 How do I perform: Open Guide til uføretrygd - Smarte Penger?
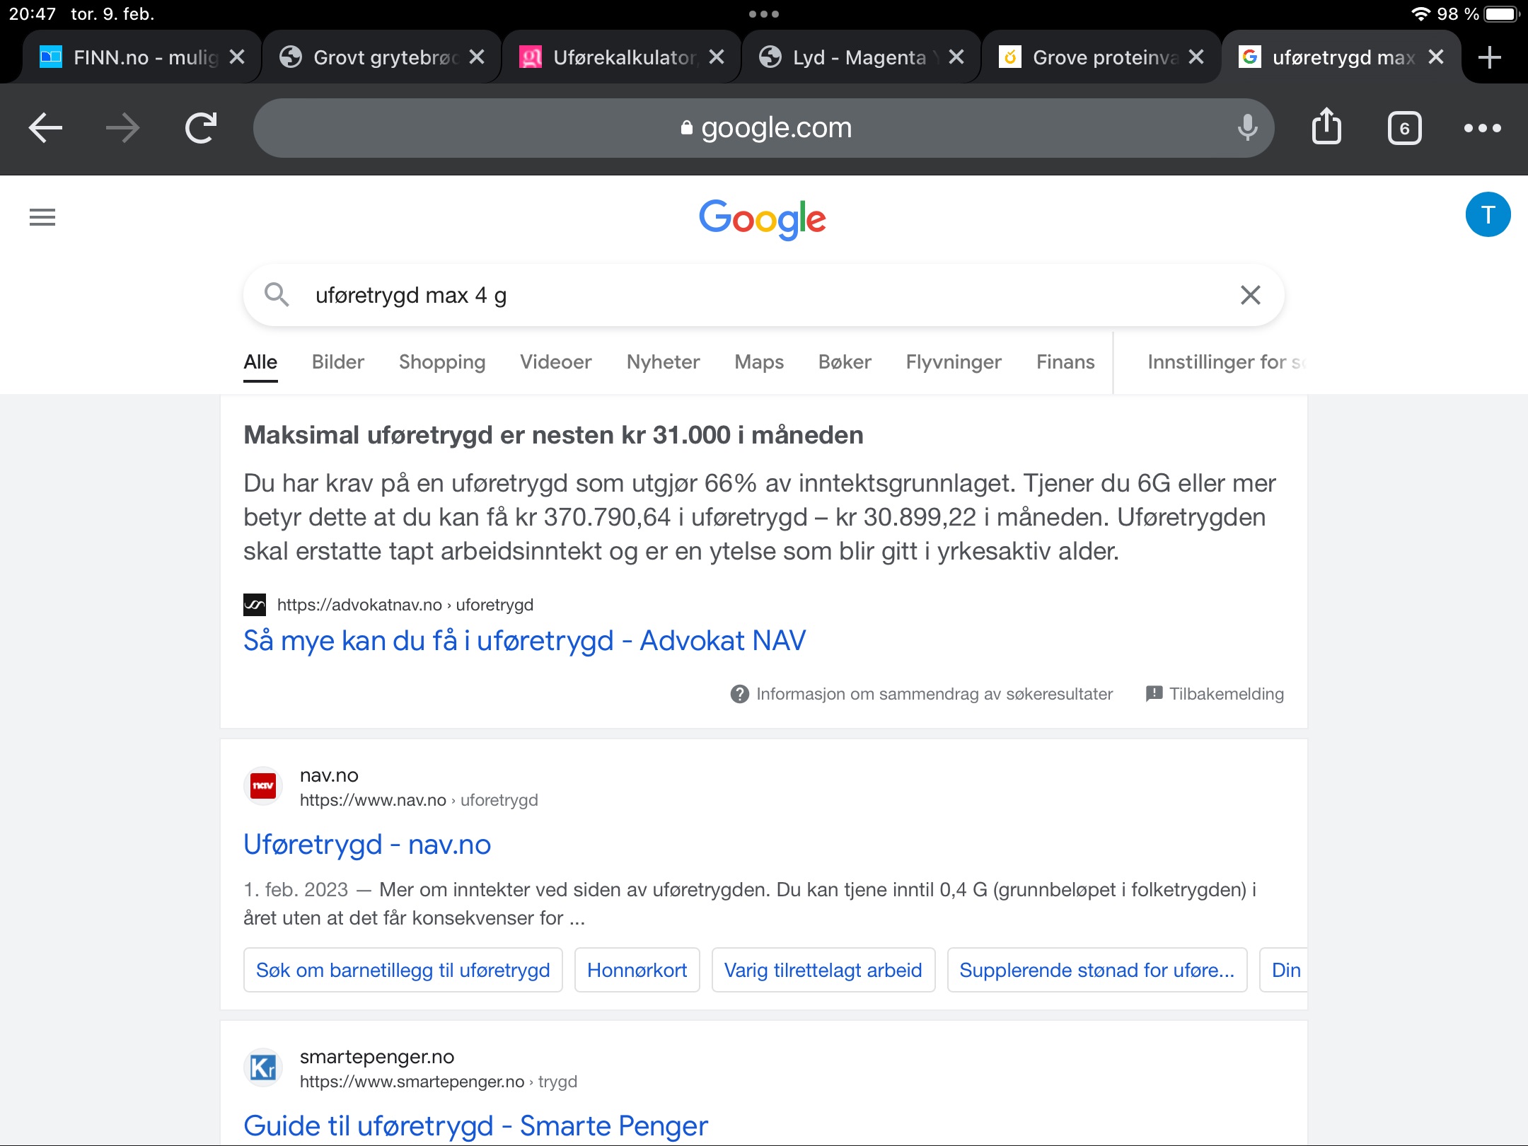pyautogui.click(x=475, y=1125)
